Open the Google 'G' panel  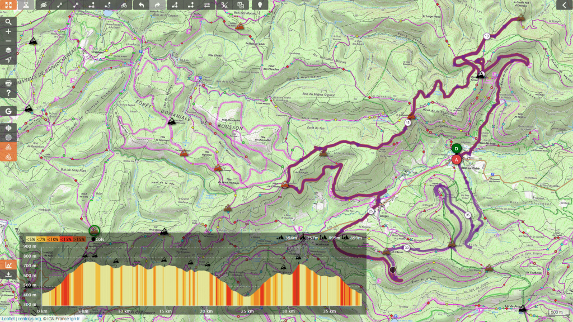[x=8, y=111]
